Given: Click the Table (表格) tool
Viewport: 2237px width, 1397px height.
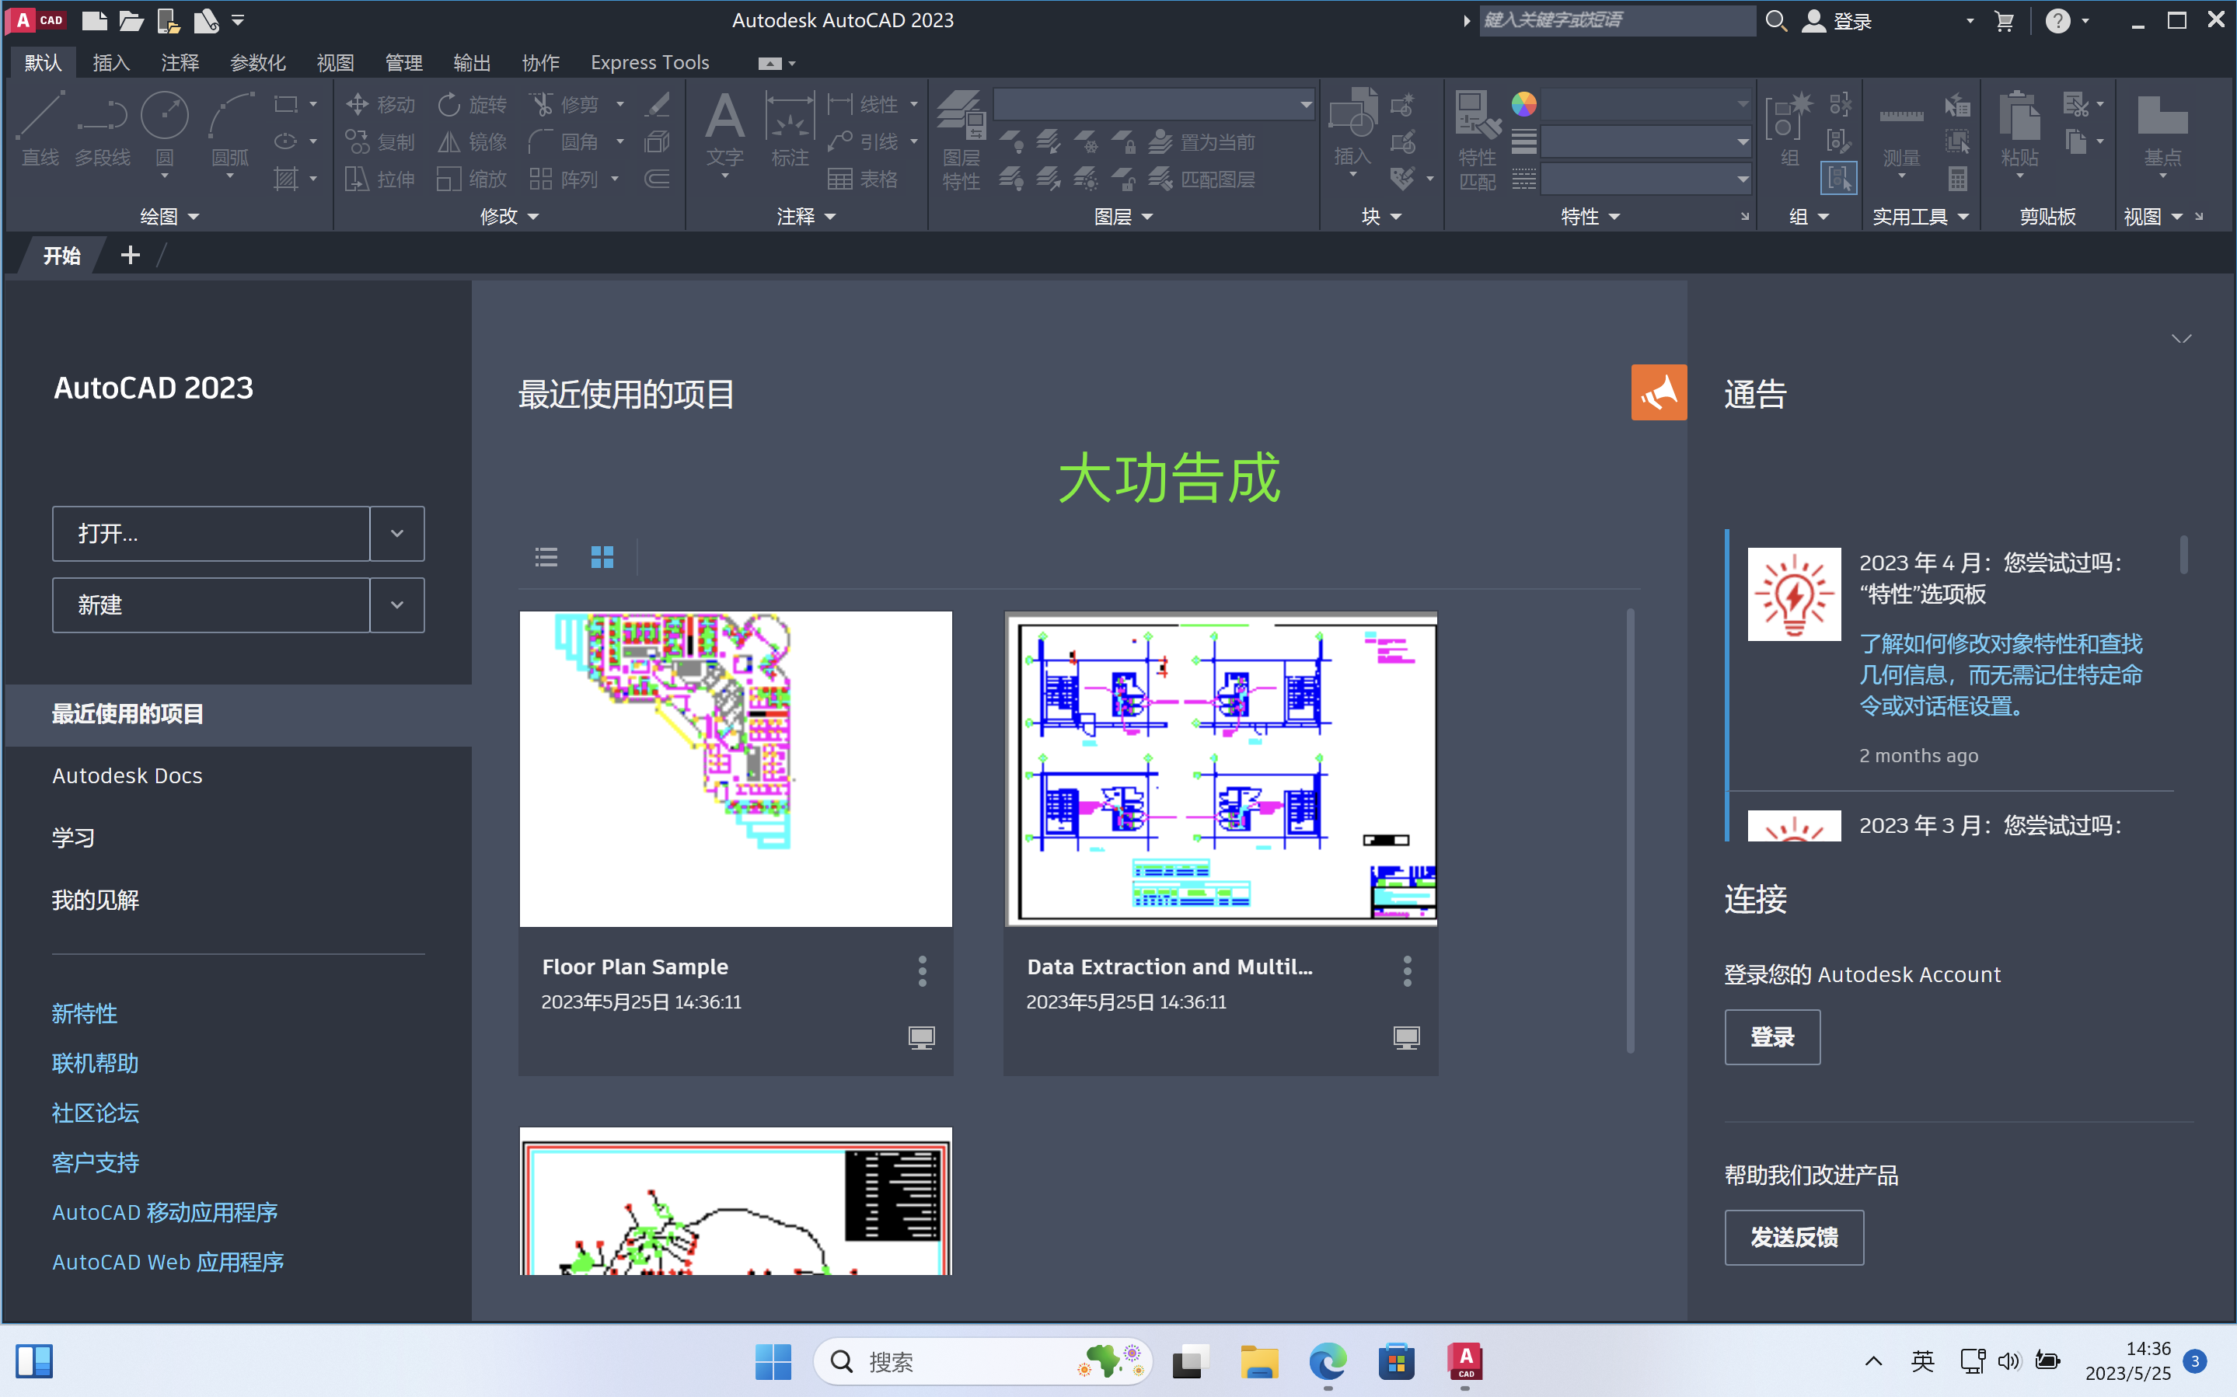Looking at the screenshot, I should [x=862, y=179].
